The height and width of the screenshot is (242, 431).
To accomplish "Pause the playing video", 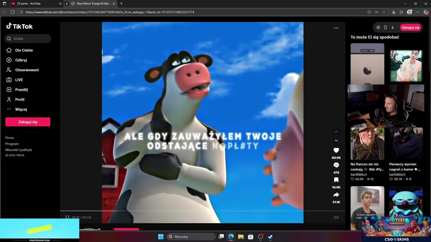I will [67, 217].
